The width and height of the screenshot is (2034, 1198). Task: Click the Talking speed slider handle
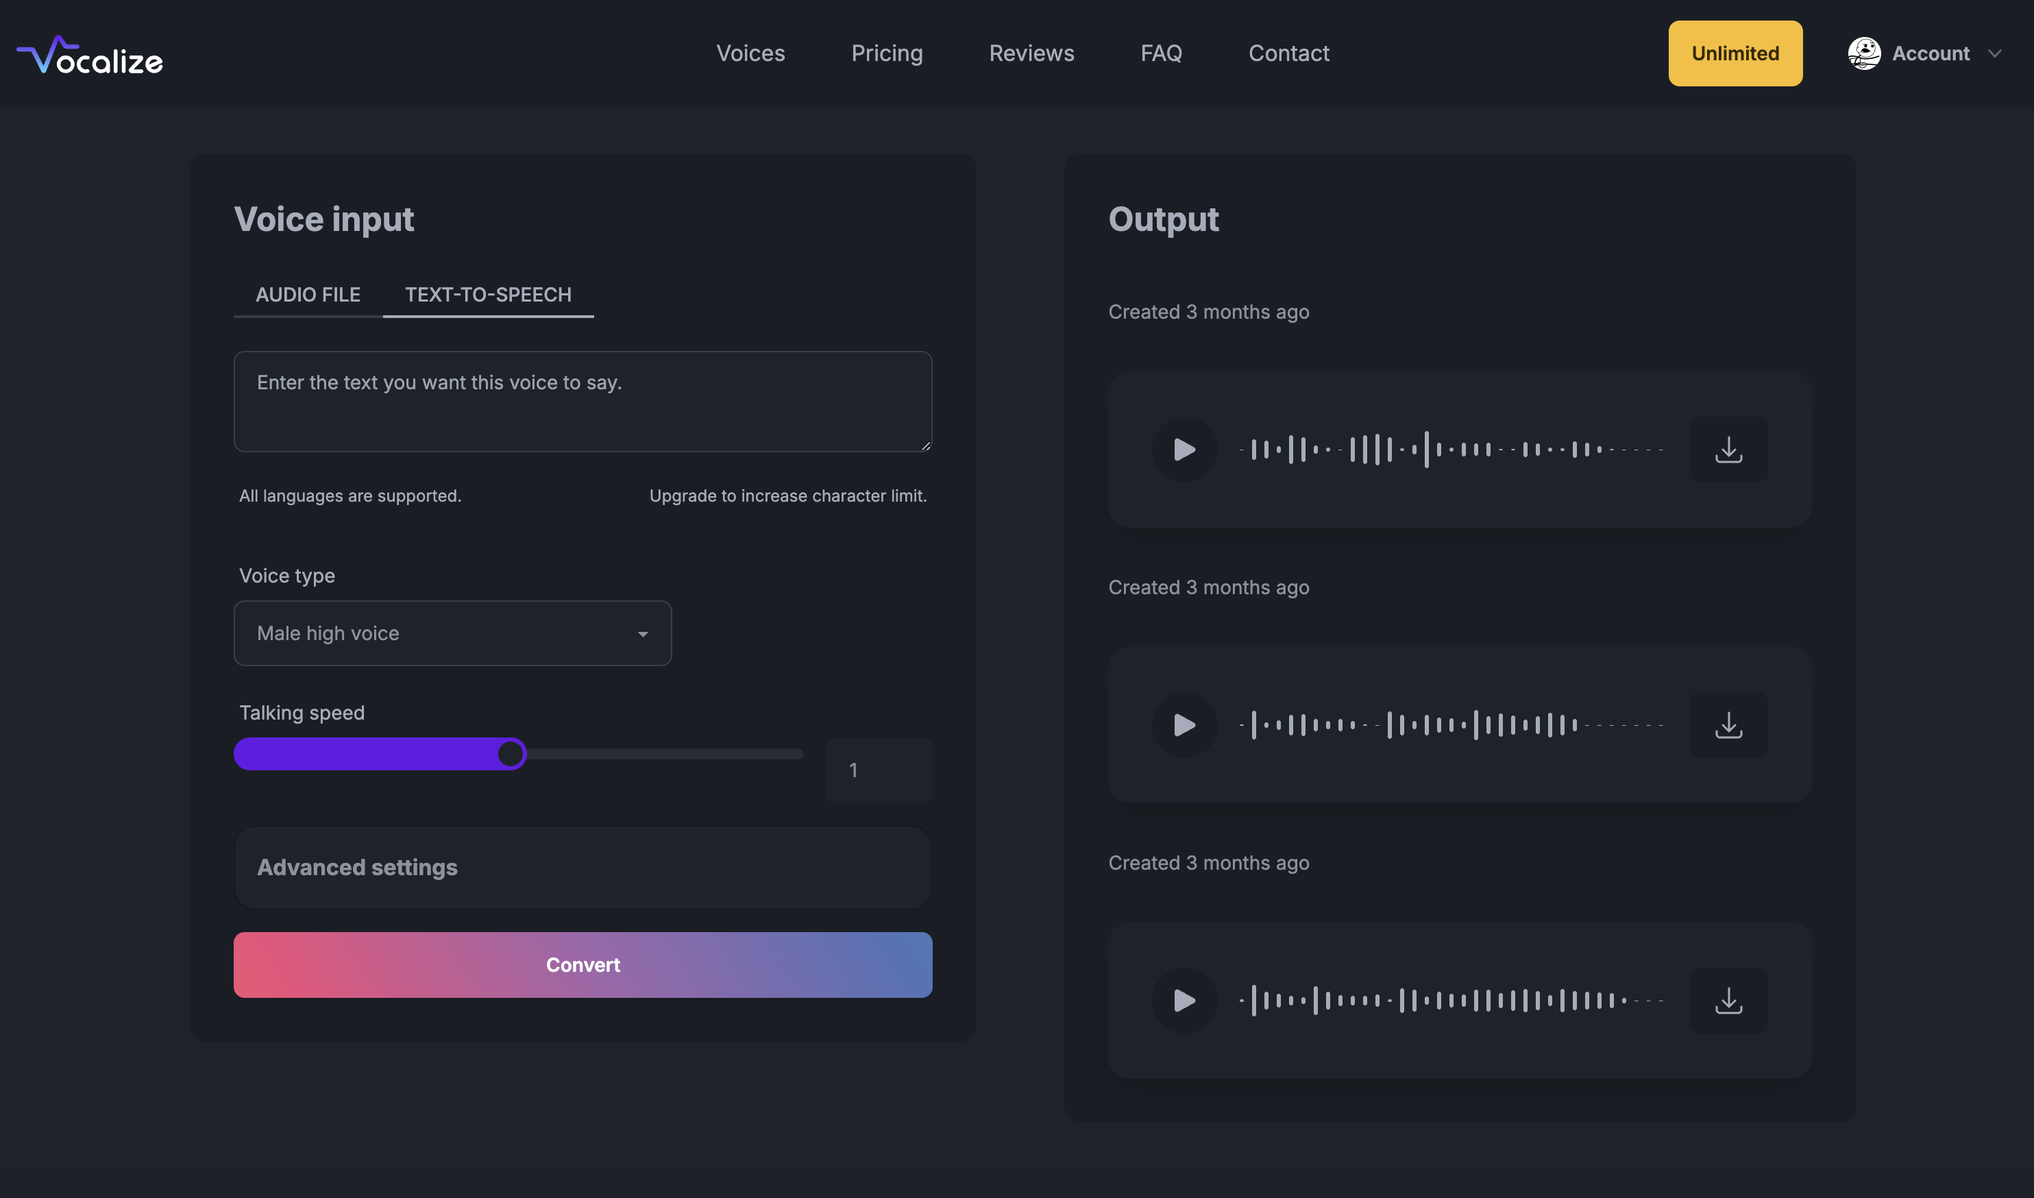510,753
